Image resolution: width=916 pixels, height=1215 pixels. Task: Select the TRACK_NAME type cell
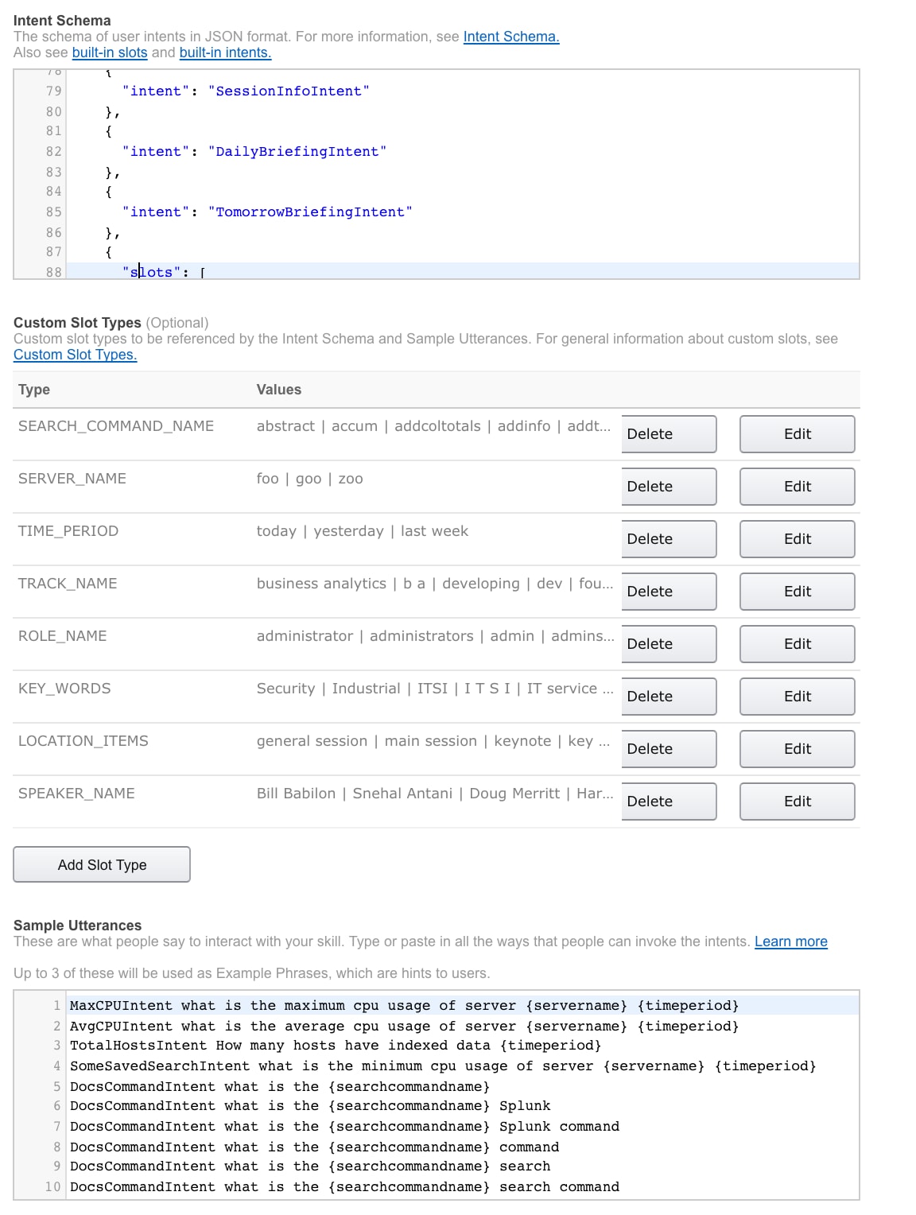(68, 584)
